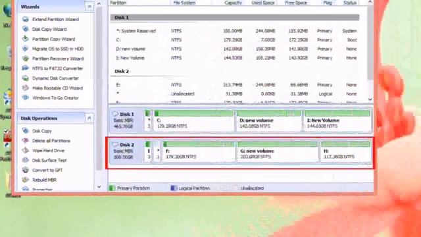Click the Primary Partition legend swatch
Screen dimensions: 421x237
(x=112, y=188)
